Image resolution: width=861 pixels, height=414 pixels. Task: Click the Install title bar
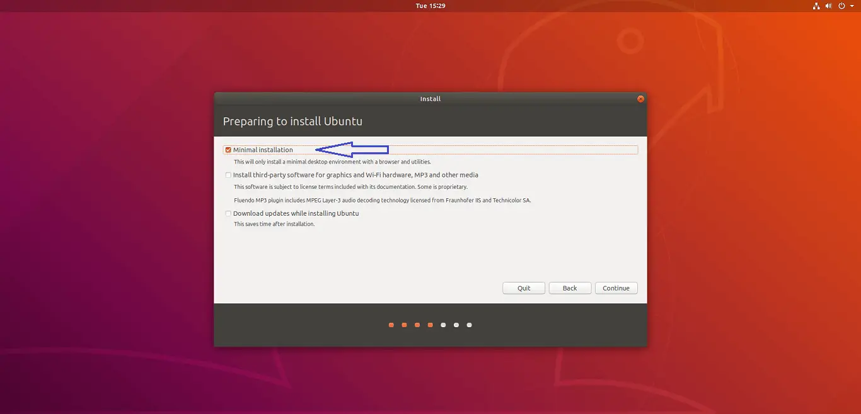pos(430,99)
